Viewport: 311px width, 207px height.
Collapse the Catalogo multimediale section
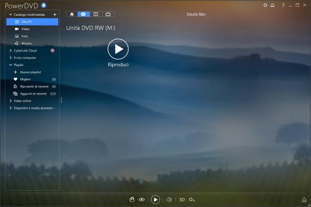point(11,14)
